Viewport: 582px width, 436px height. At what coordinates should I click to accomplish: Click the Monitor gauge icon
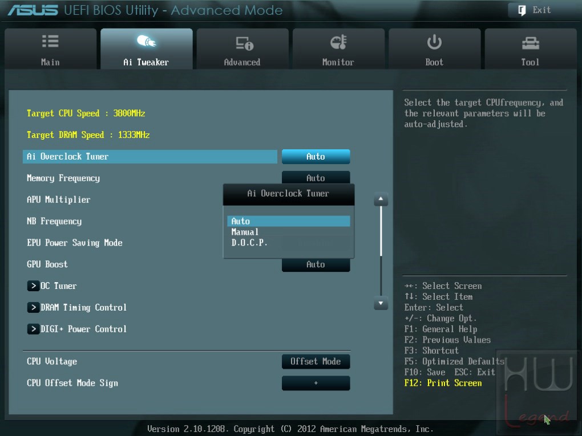[338, 42]
